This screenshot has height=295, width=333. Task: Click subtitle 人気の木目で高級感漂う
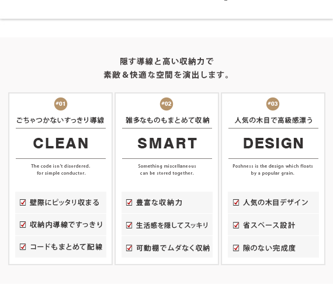tap(273, 120)
